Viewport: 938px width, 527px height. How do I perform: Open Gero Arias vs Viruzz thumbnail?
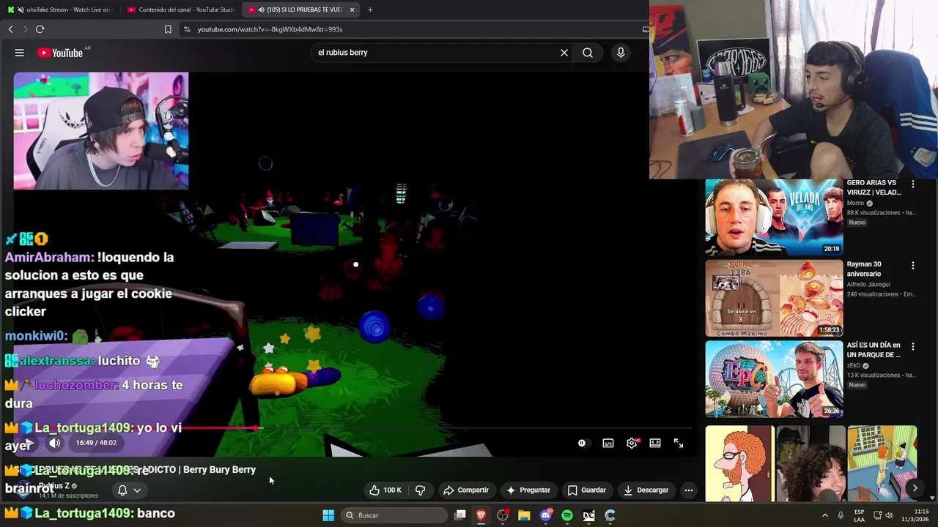pos(774,217)
